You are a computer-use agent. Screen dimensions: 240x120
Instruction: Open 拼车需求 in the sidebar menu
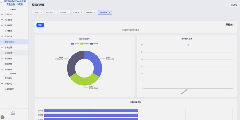(x=14, y=53)
